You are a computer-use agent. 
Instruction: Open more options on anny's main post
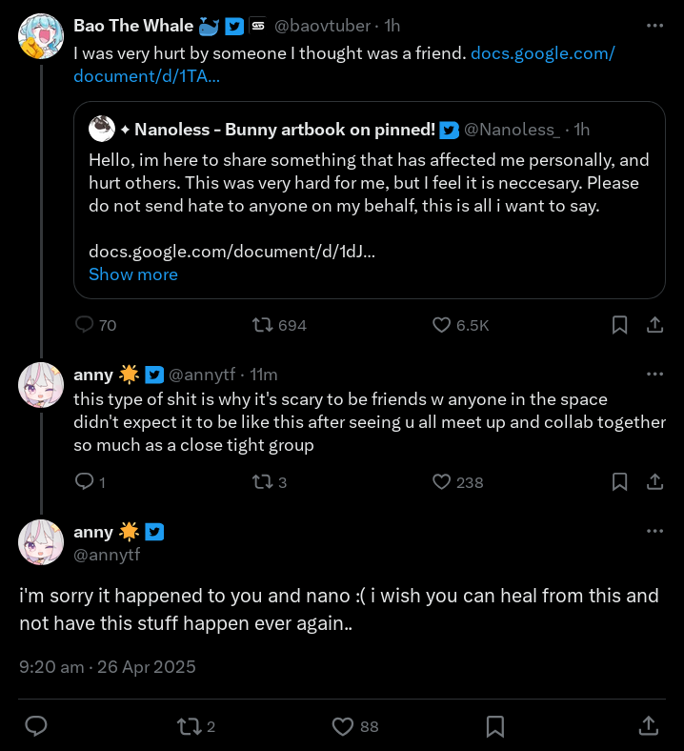654,531
